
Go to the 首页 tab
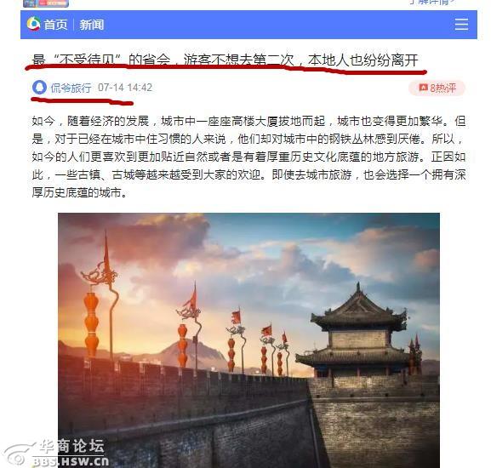coord(55,25)
